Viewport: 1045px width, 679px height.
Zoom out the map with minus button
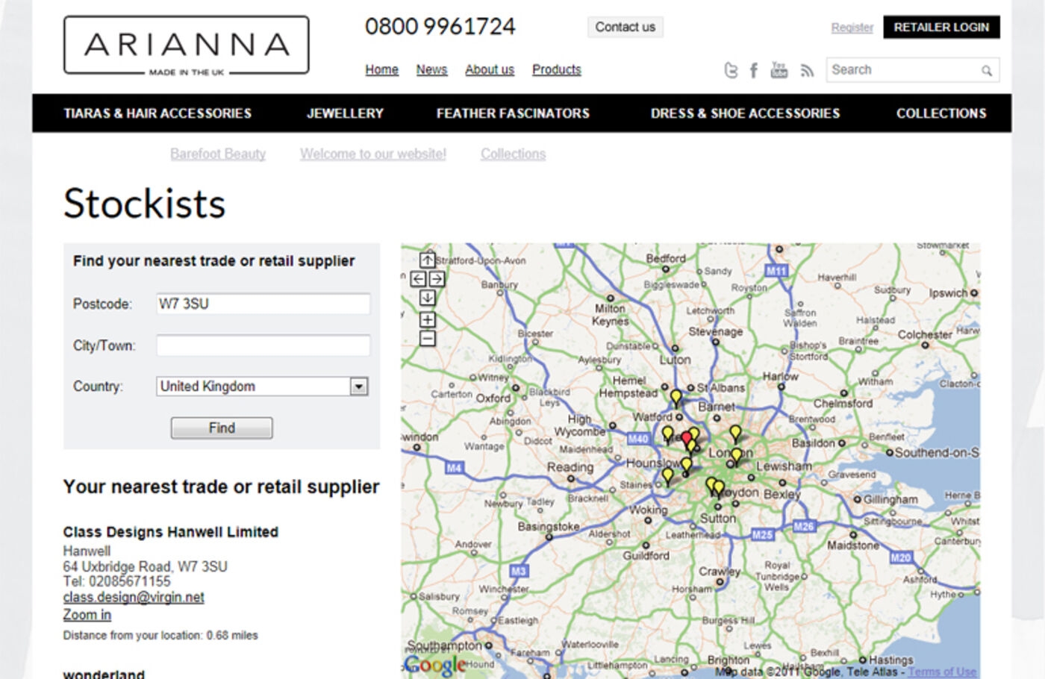coord(427,339)
